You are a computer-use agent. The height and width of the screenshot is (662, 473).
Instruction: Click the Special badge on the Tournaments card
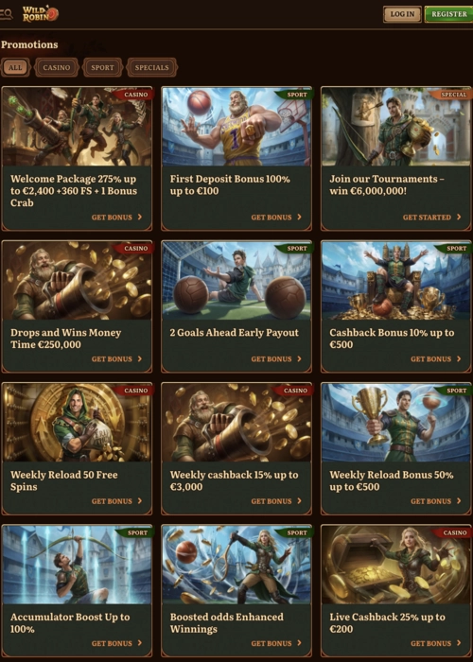tap(453, 95)
